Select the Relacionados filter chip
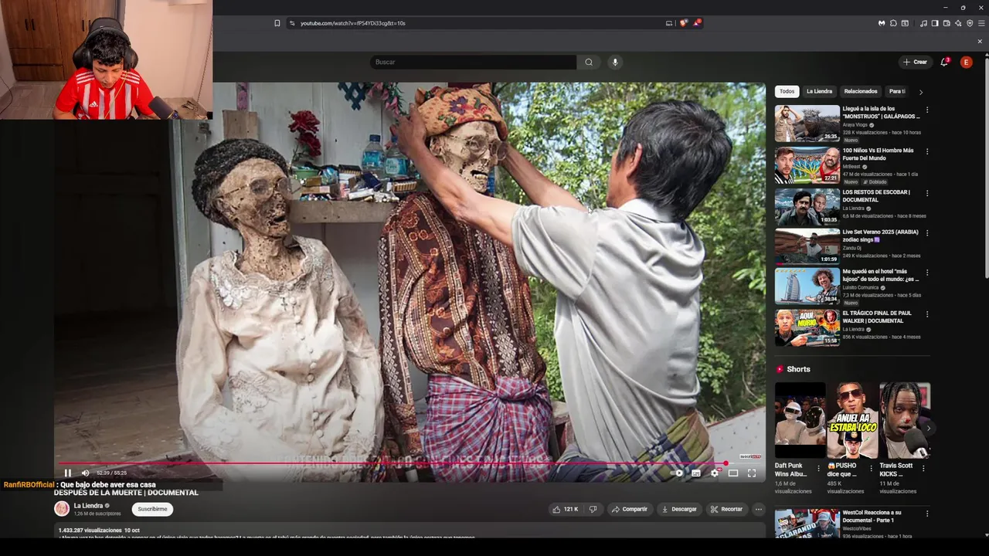The width and height of the screenshot is (989, 556). click(x=861, y=91)
